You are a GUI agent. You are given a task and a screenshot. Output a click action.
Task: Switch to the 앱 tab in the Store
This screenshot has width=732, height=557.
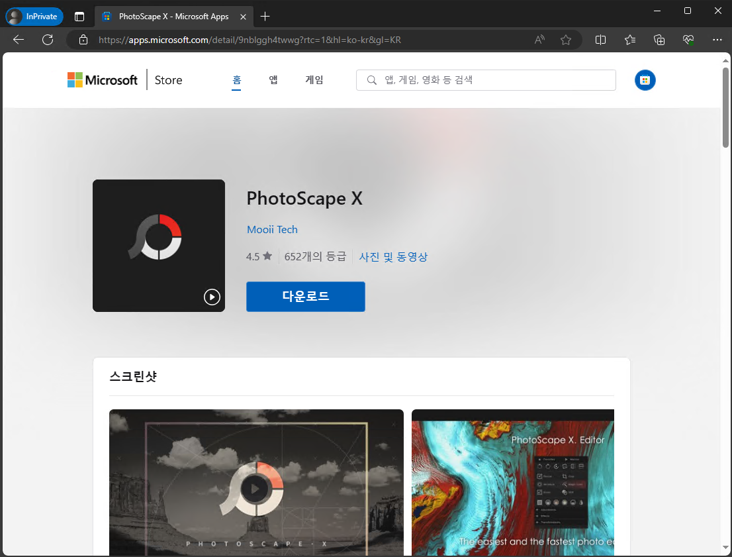[x=273, y=79]
